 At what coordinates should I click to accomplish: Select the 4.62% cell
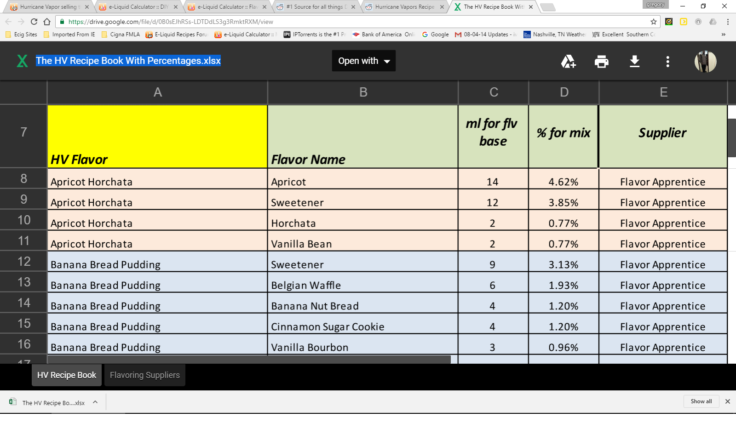point(563,179)
